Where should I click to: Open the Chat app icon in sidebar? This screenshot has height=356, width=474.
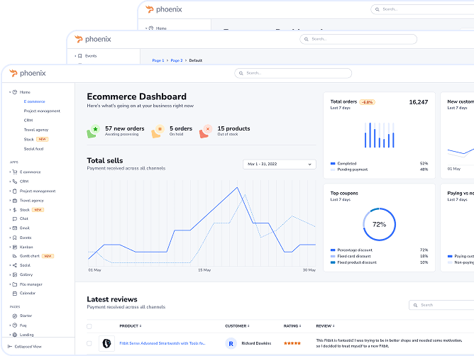(14, 219)
